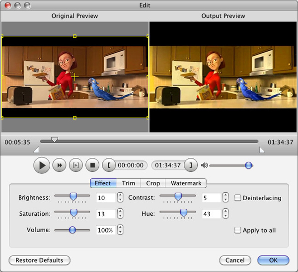The image size is (298, 272).
Task: Click the left-middle crop handle
Action: [2, 77]
